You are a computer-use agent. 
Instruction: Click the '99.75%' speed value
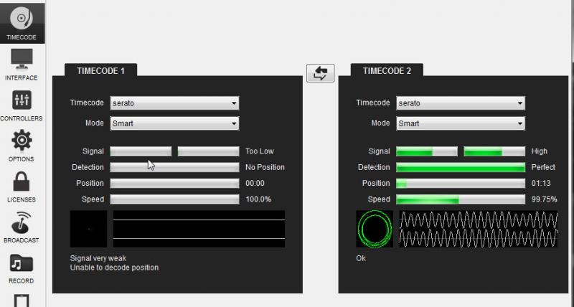(544, 199)
